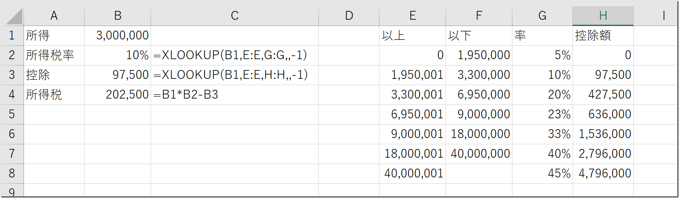Click 97,500 in the 控除額 column

[603, 75]
